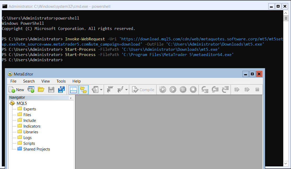
Task: Click the scroll down arrow in cmd window
Action: 286,164
